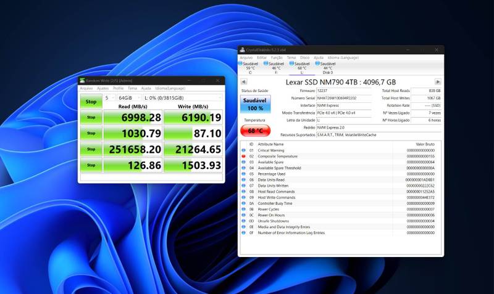
Task: Click the status dot for Number of Error Information Log Entries
Action: click(x=243, y=233)
